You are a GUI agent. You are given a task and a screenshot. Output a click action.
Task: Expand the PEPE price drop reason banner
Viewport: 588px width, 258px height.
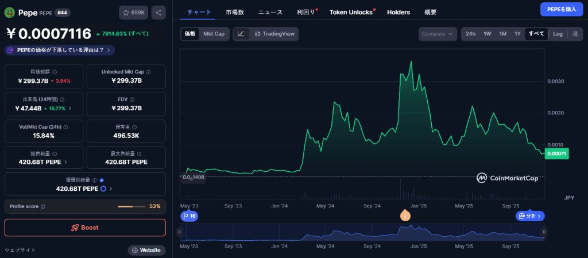[x=59, y=50]
